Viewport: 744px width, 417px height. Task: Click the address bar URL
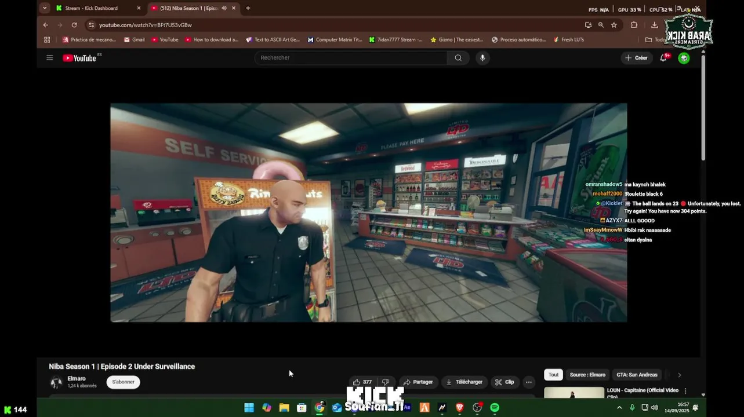(145, 25)
